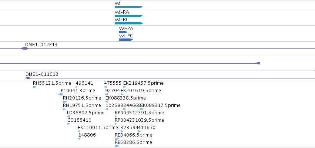Select the vvl-PC protein glyph
Image resolution: width=315 pixels, height=148 pixels.
[126, 40]
